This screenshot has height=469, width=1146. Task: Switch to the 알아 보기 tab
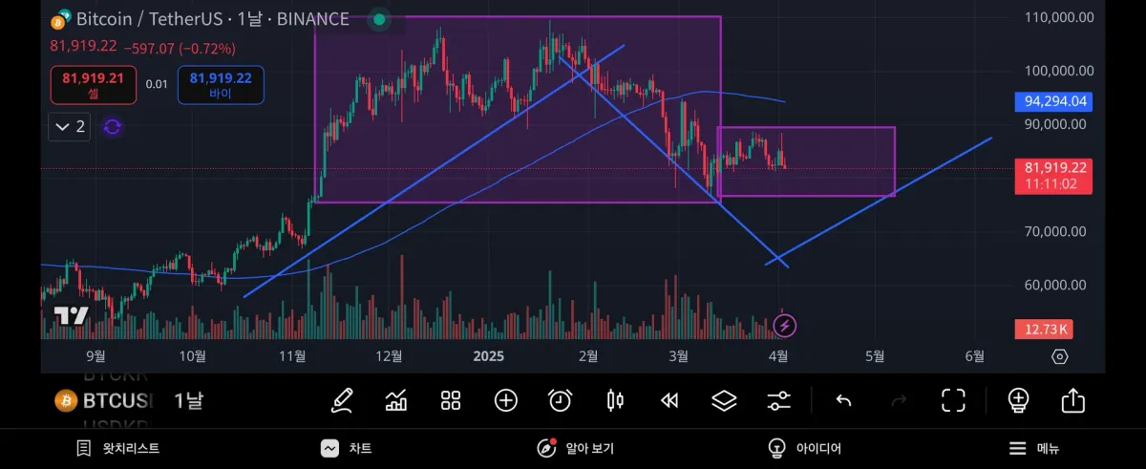(576, 448)
